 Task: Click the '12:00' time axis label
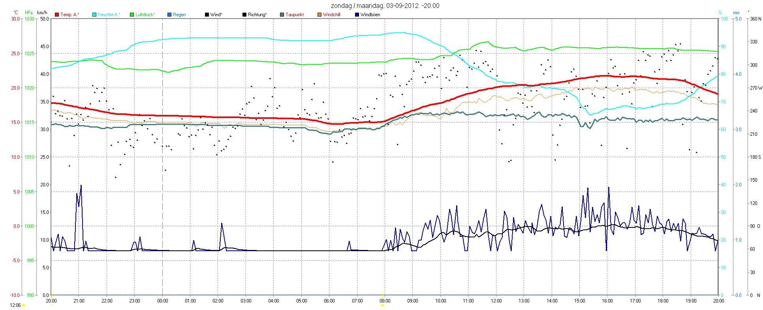(496, 301)
